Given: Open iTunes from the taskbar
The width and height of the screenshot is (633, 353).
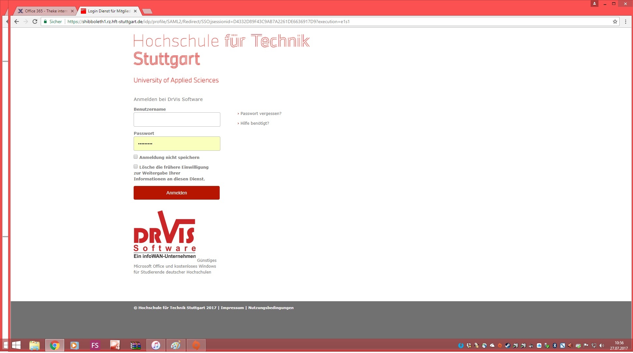Looking at the screenshot, I should [156, 345].
